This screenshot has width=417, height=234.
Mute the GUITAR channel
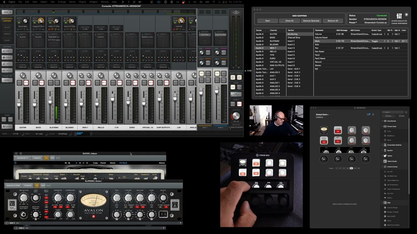[26, 83]
